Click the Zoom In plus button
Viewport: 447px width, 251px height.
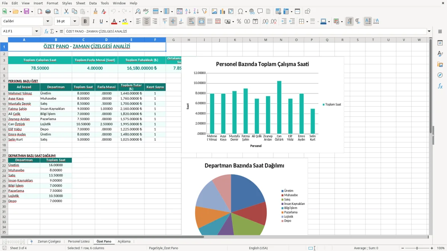(432, 248)
